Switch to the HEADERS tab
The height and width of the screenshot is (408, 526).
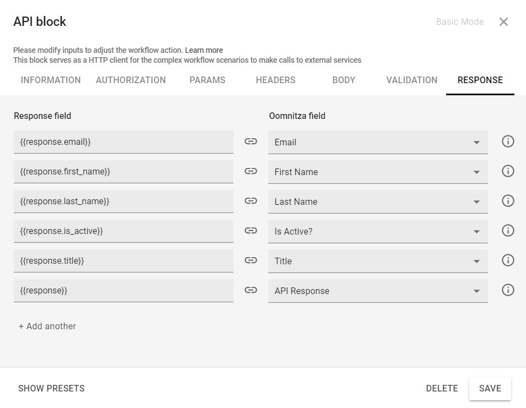(x=275, y=80)
